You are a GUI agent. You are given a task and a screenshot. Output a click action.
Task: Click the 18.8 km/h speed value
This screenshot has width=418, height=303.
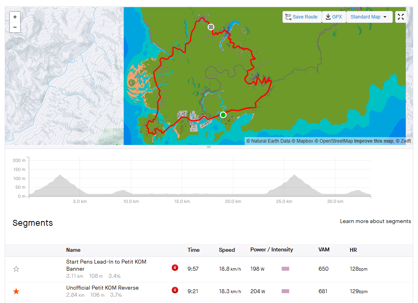pos(230,269)
